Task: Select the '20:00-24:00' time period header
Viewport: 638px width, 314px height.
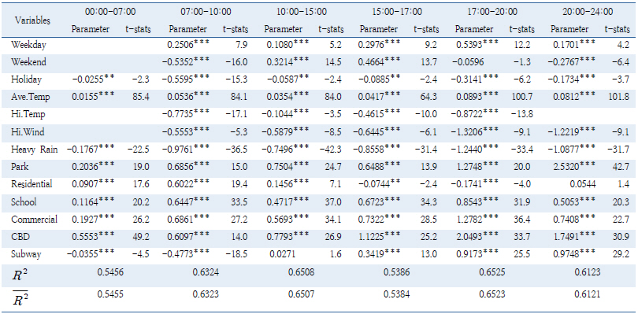Action: tap(588, 13)
